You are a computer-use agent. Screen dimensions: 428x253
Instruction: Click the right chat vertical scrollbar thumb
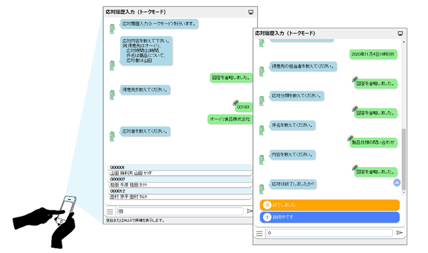pos(404,160)
